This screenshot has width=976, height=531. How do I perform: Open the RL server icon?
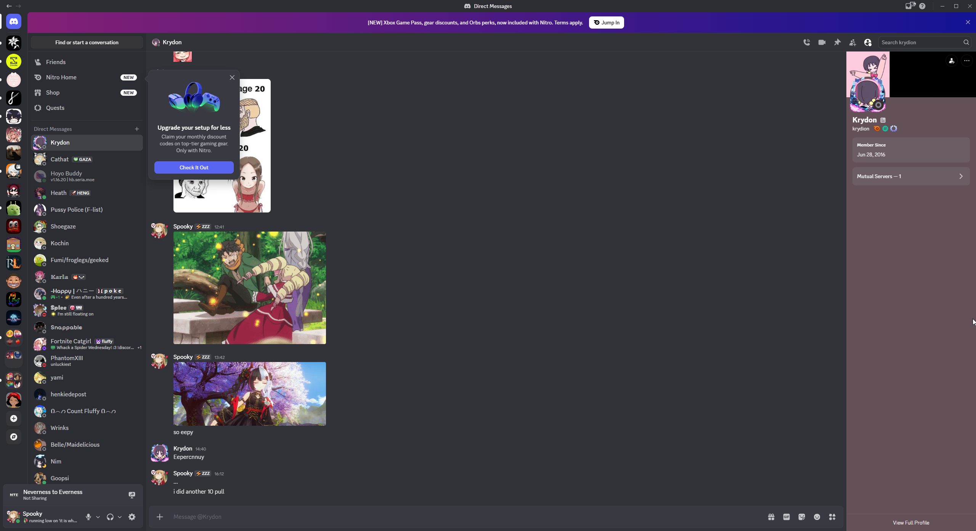point(14,263)
